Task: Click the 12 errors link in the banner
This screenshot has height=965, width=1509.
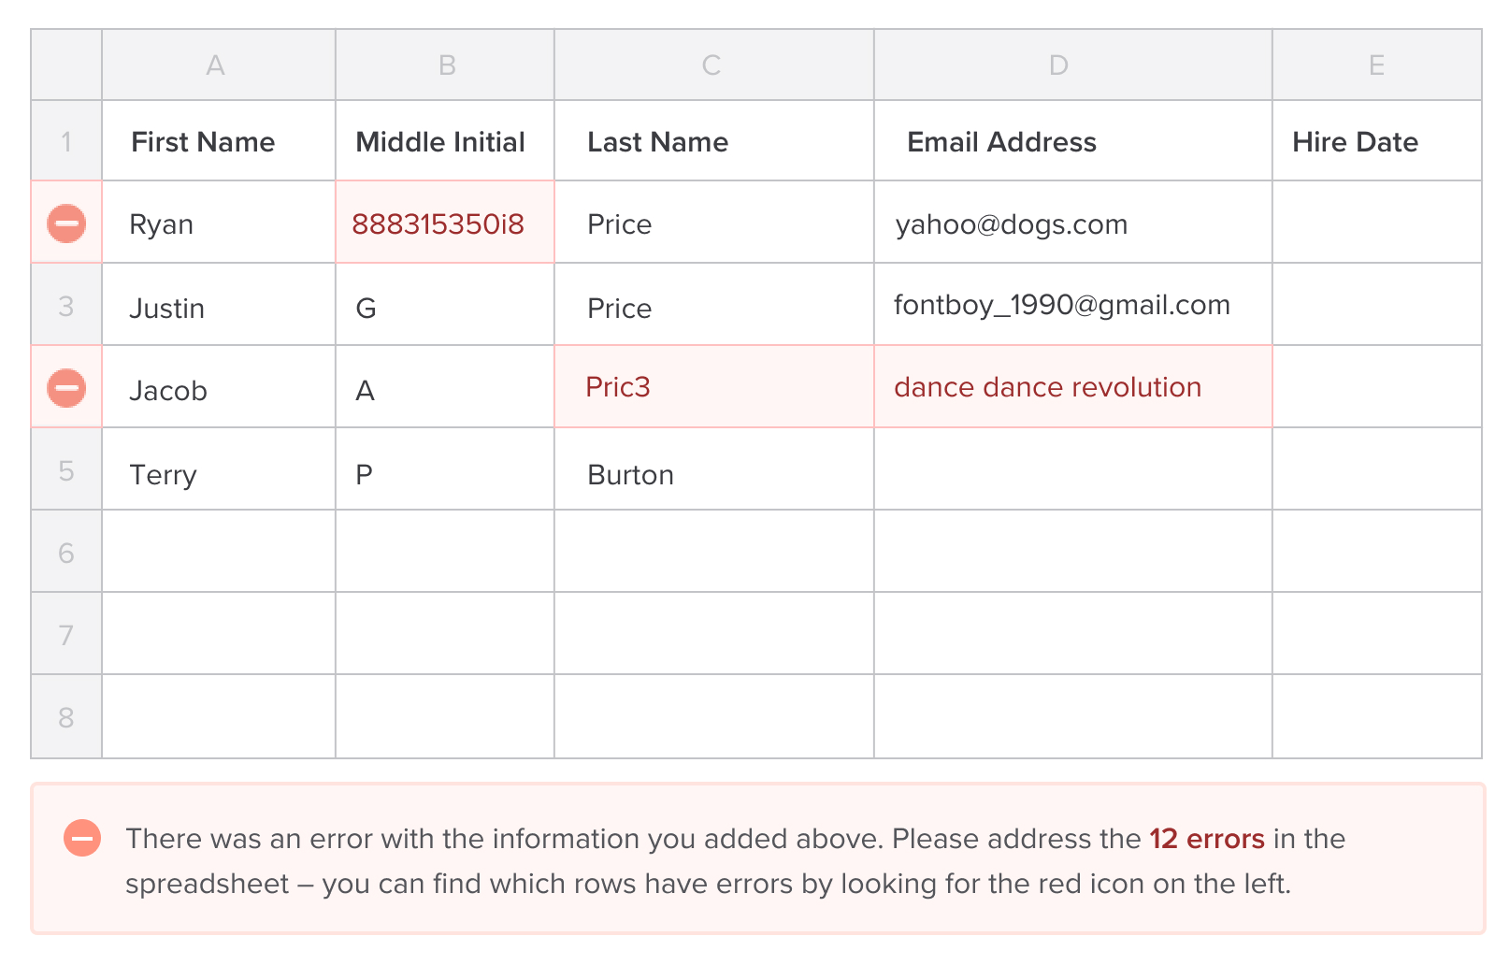Action: click(x=1206, y=839)
